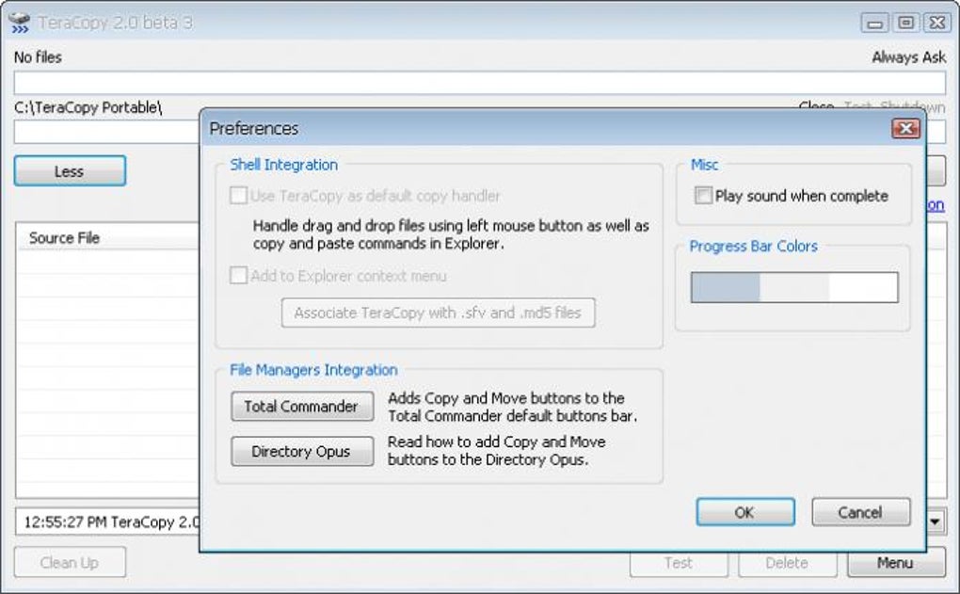The image size is (960, 594).
Task: Open the Menu button in TeraCopy window
Action: (896, 563)
